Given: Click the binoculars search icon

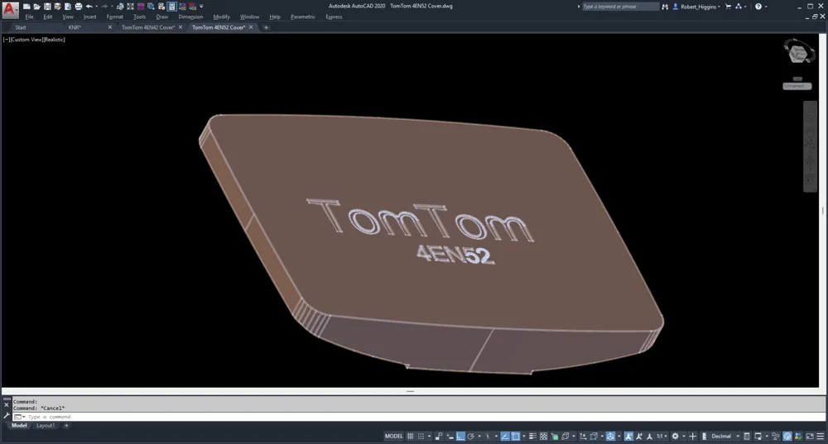Looking at the screenshot, I should click(x=665, y=7).
